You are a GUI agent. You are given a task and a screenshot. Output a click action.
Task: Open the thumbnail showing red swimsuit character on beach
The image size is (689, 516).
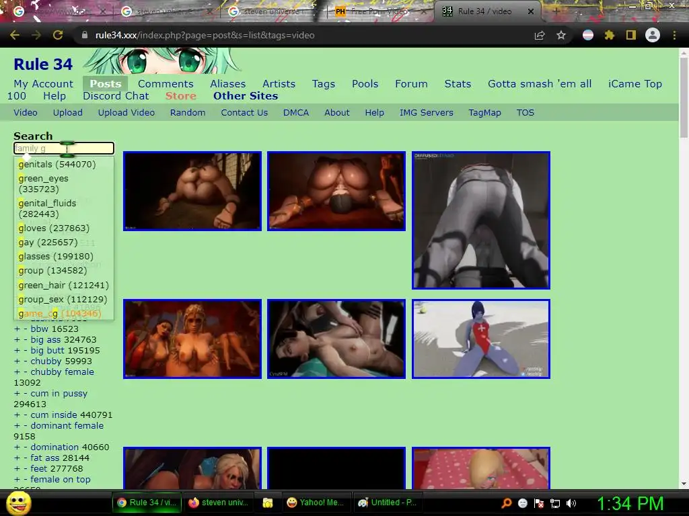click(480, 339)
